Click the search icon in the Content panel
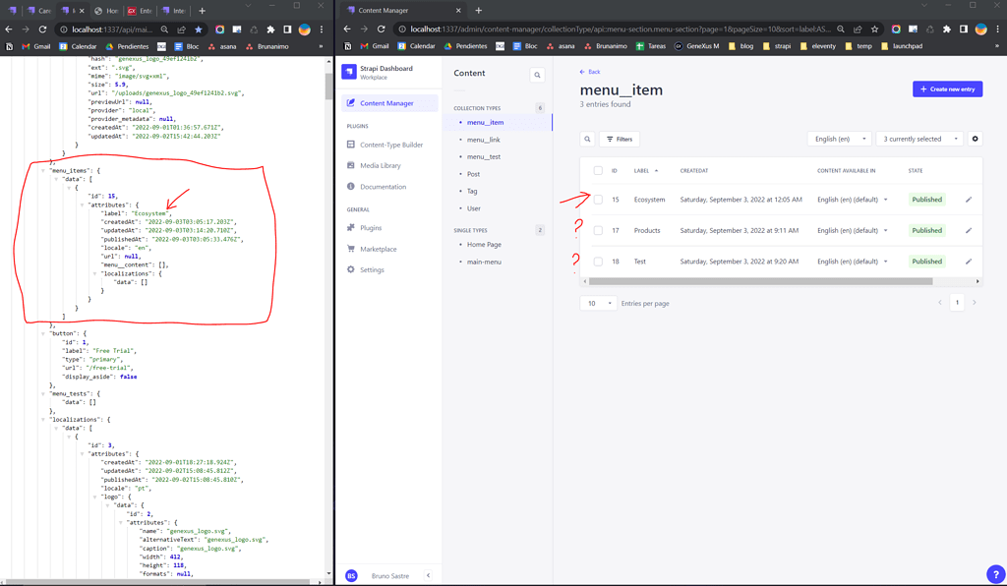The image size is (1007, 586). tap(537, 73)
